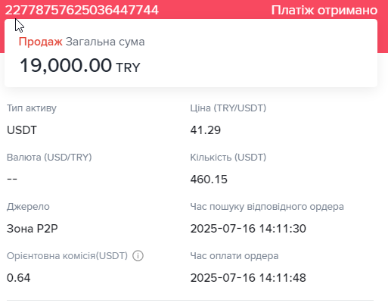Select the commission value 0.64
388x303 pixels.
coord(18,278)
